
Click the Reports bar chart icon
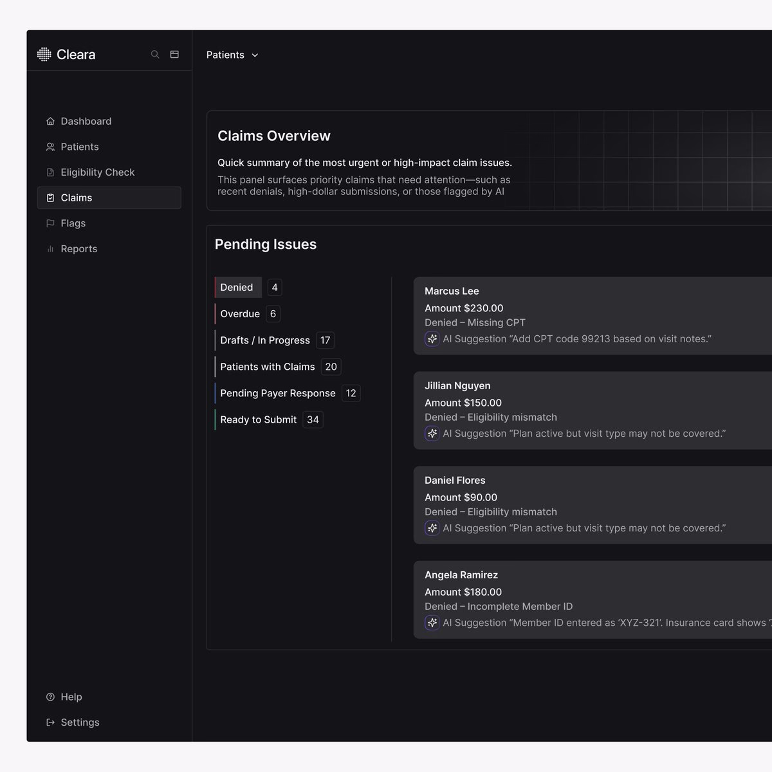point(50,249)
